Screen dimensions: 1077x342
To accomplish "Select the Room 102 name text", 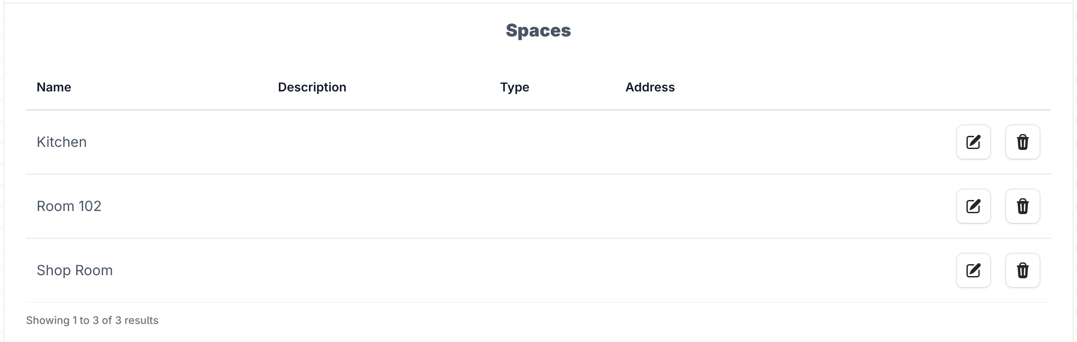I will [69, 206].
